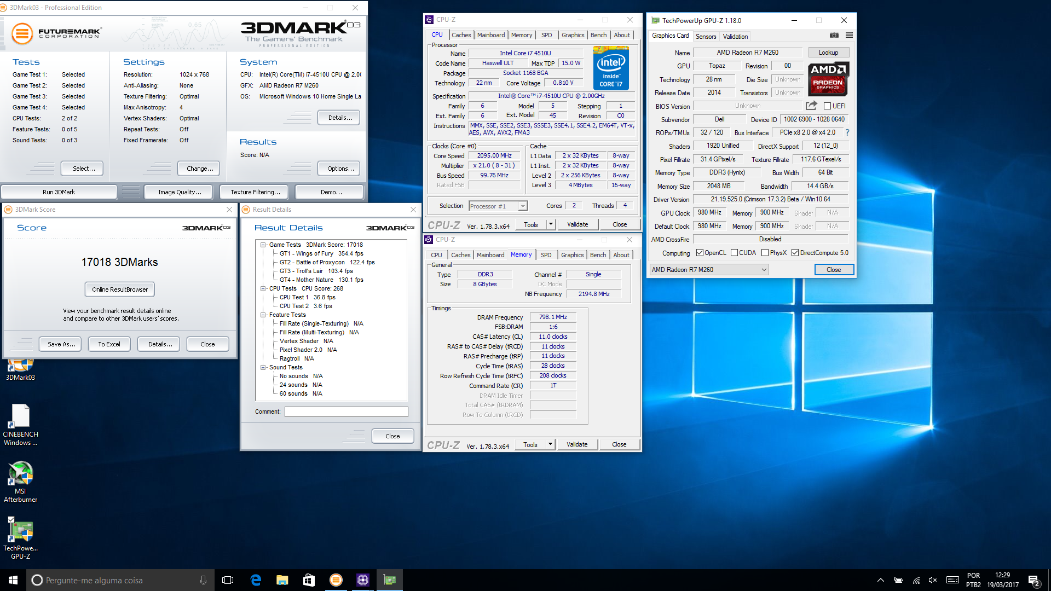Switch to GPU-Z taskbar icon
The width and height of the screenshot is (1051, 591).
(390, 580)
